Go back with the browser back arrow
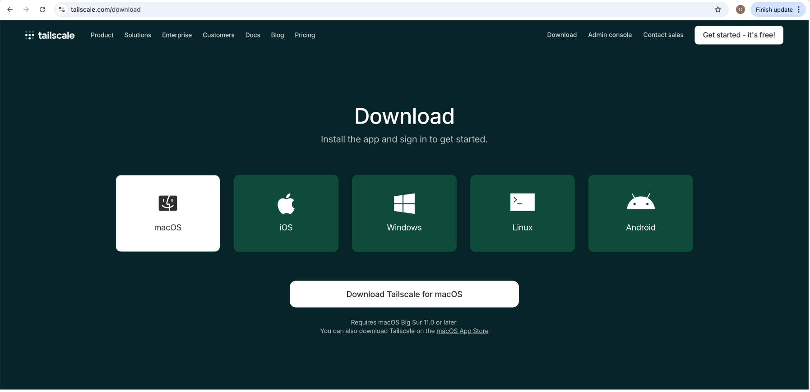The width and height of the screenshot is (810, 392). [x=10, y=9]
